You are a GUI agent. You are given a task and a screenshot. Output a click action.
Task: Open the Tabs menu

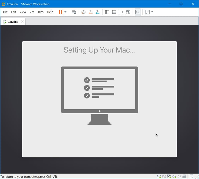(x=41, y=12)
